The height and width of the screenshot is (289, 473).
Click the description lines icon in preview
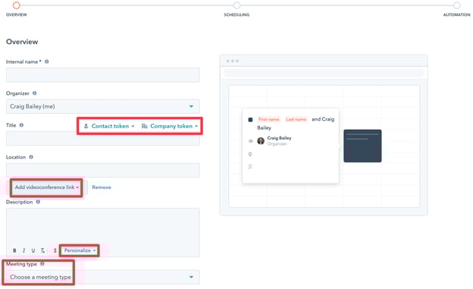[x=250, y=167]
